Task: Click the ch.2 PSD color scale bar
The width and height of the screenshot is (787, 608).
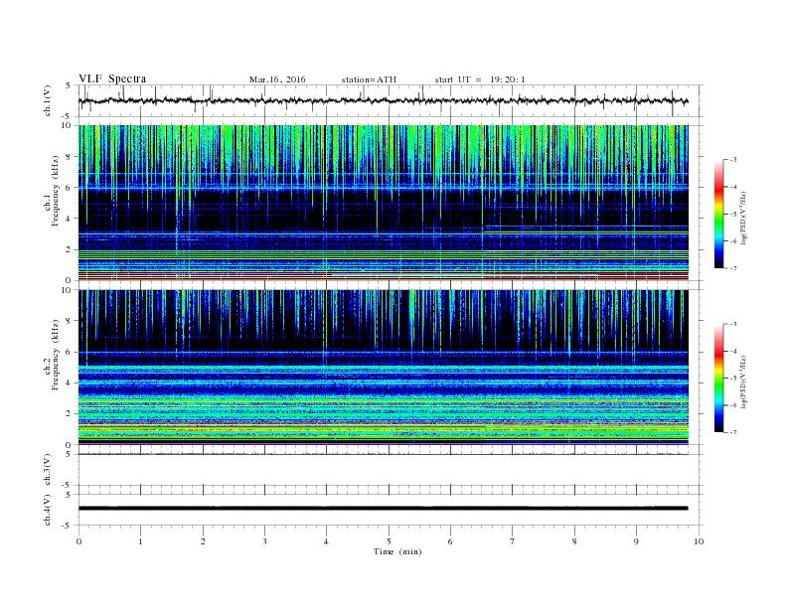Action: coord(718,378)
